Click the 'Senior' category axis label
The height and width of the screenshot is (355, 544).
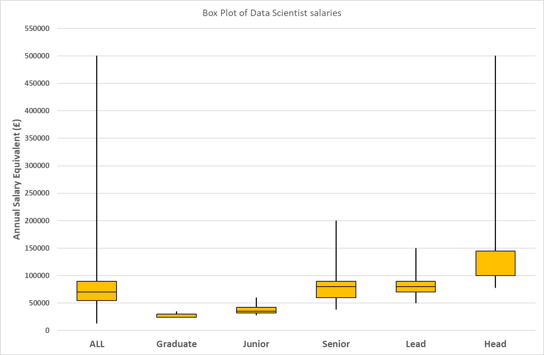tap(336, 344)
